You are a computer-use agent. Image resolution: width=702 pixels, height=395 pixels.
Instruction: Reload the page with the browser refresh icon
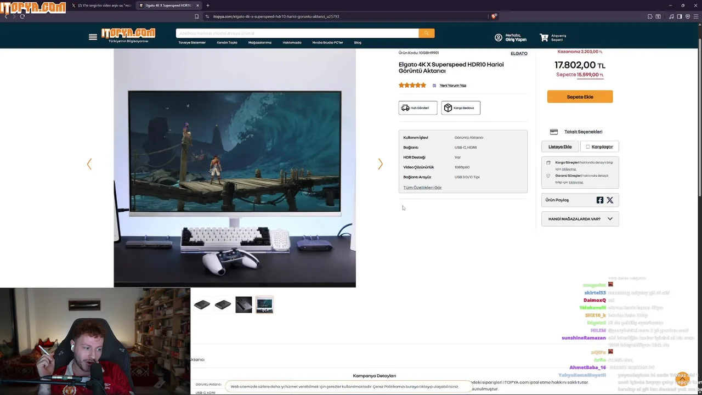[22, 16]
